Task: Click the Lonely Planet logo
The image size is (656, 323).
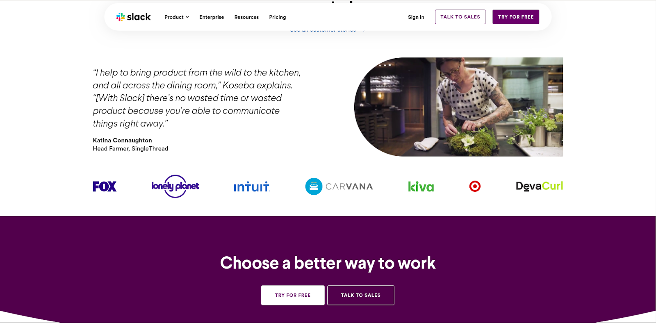Action: click(175, 187)
